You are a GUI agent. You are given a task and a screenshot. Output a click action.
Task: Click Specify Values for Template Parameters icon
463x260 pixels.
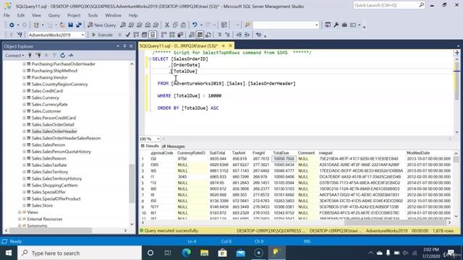[259, 35]
